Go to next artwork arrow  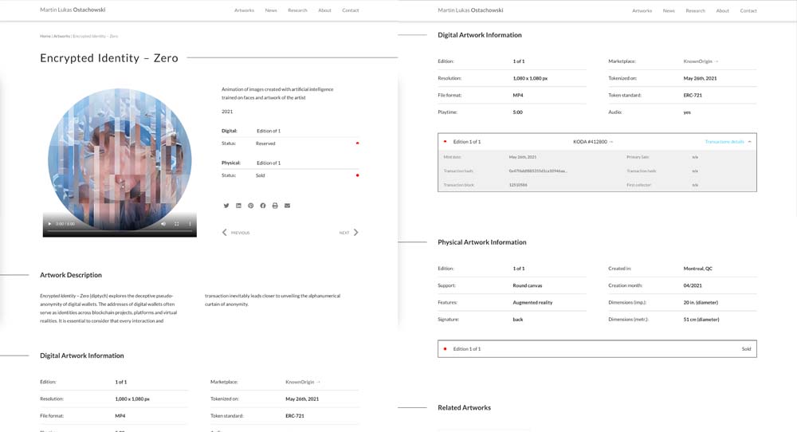point(355,232)
